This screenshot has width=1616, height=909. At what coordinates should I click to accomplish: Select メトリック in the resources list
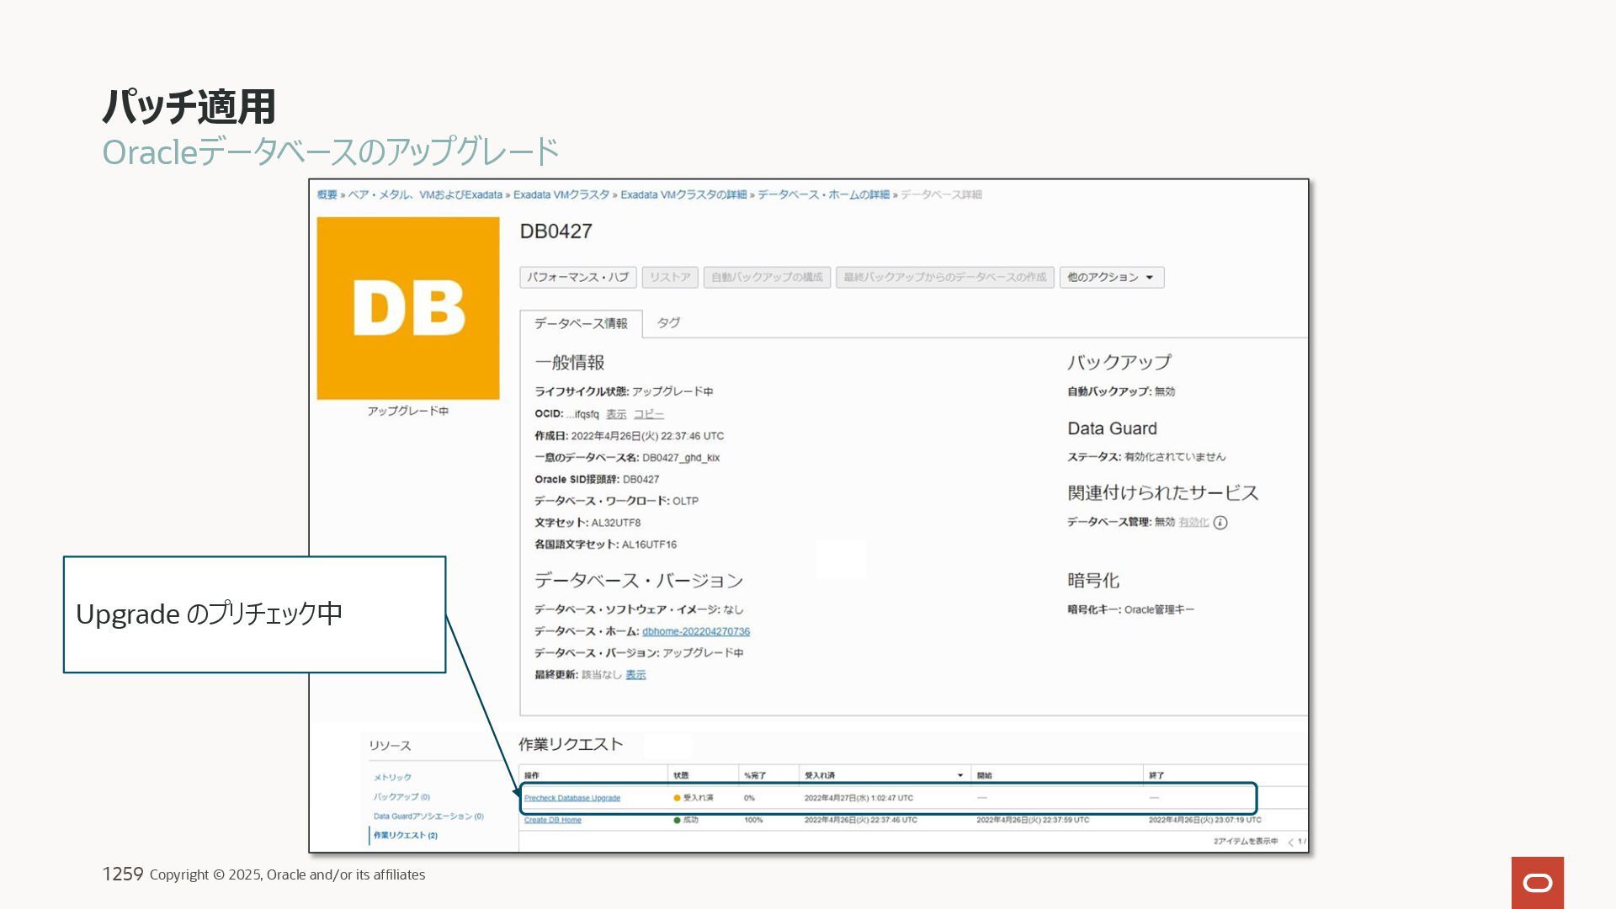(392, 777)
